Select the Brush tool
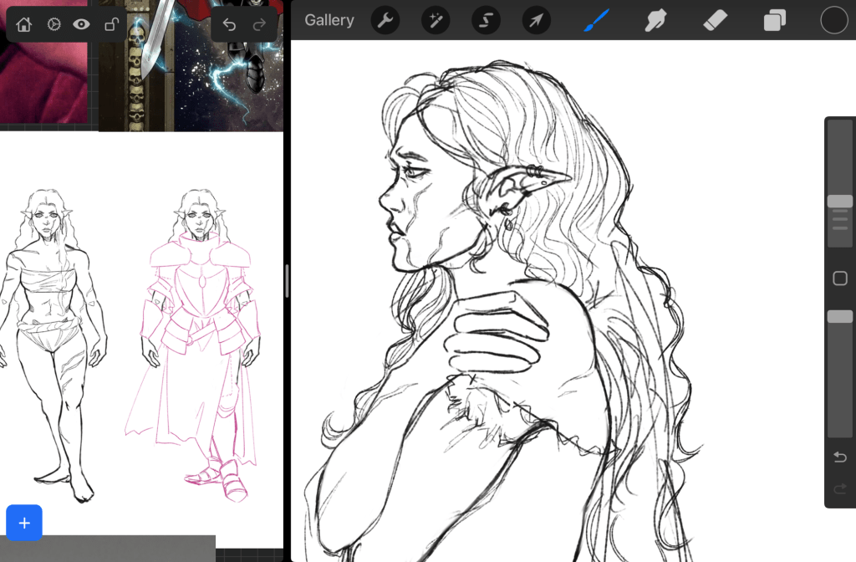 click(596, 20)
